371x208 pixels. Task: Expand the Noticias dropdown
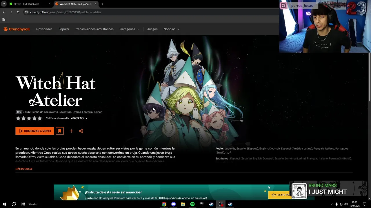(171, 29)
